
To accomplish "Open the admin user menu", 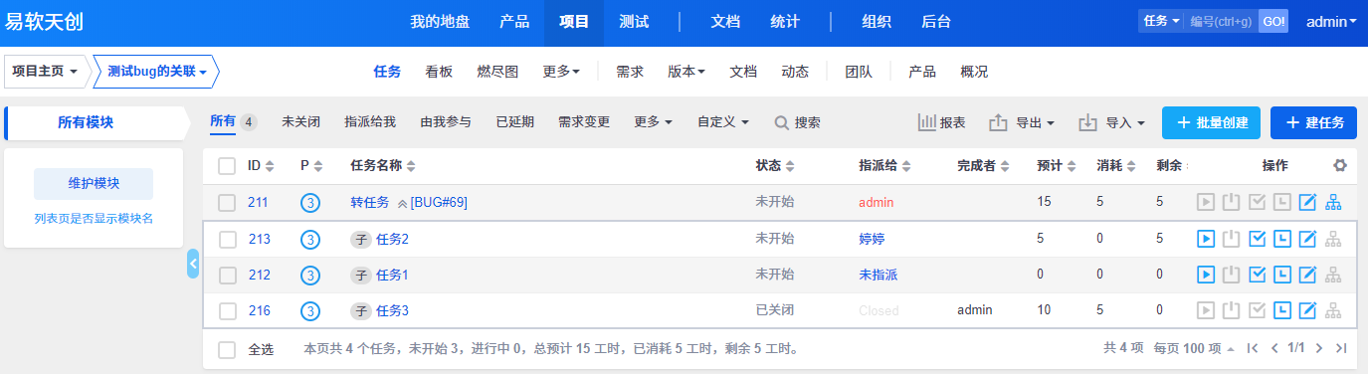I will [x=1331, y=22].
